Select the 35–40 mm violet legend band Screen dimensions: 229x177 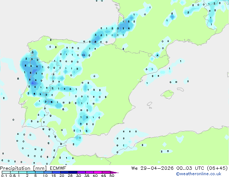pyautogui.click(x=89, y=172)
